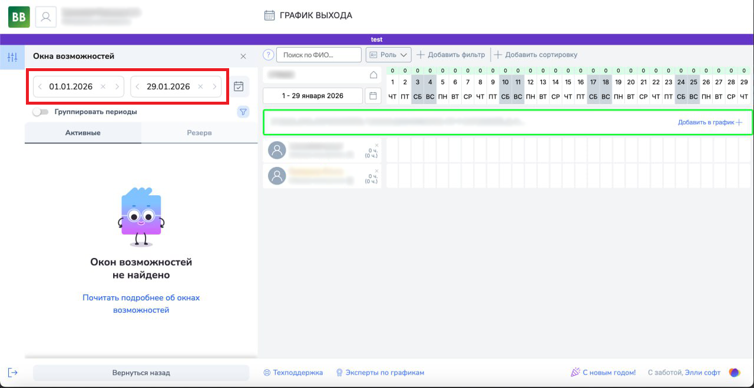This screenshot has height=388, width=754.
Task: Select the Активные tab
Action: (82, 133)
